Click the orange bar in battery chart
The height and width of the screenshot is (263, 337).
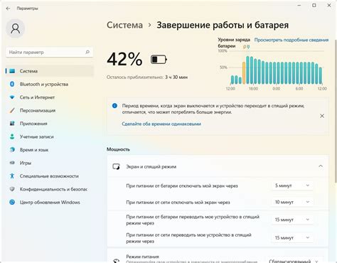244,73
